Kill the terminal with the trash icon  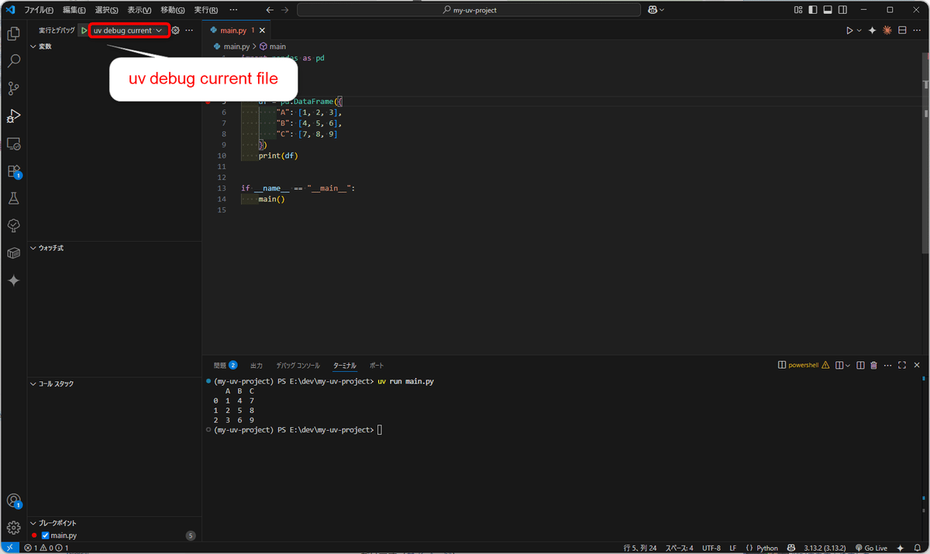coord(873,364)
